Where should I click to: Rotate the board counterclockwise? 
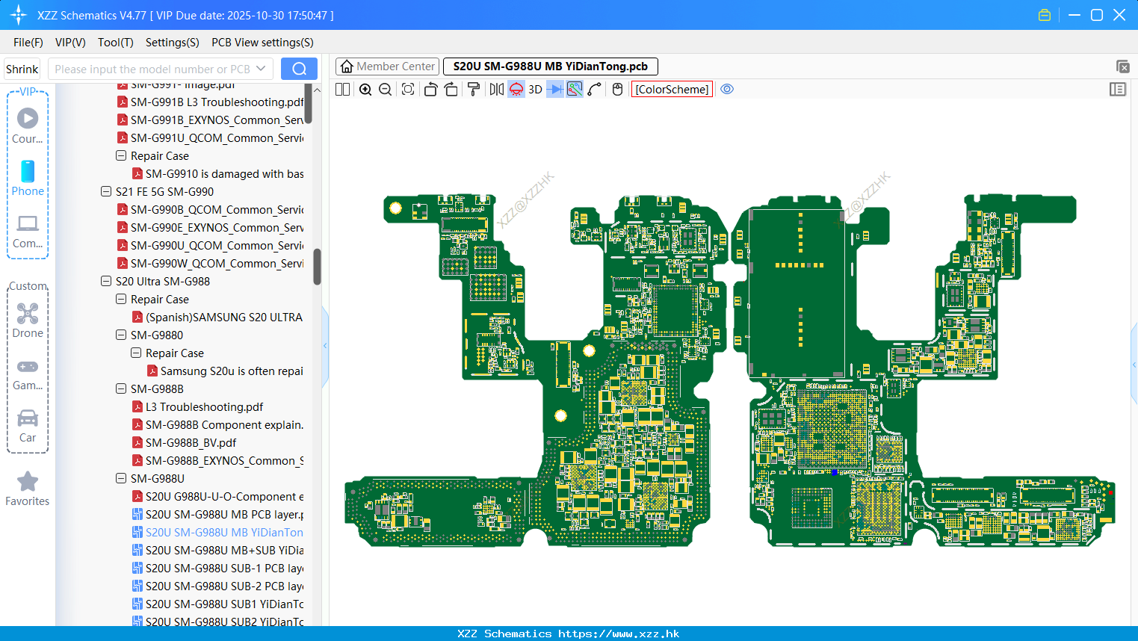[430, 89]
